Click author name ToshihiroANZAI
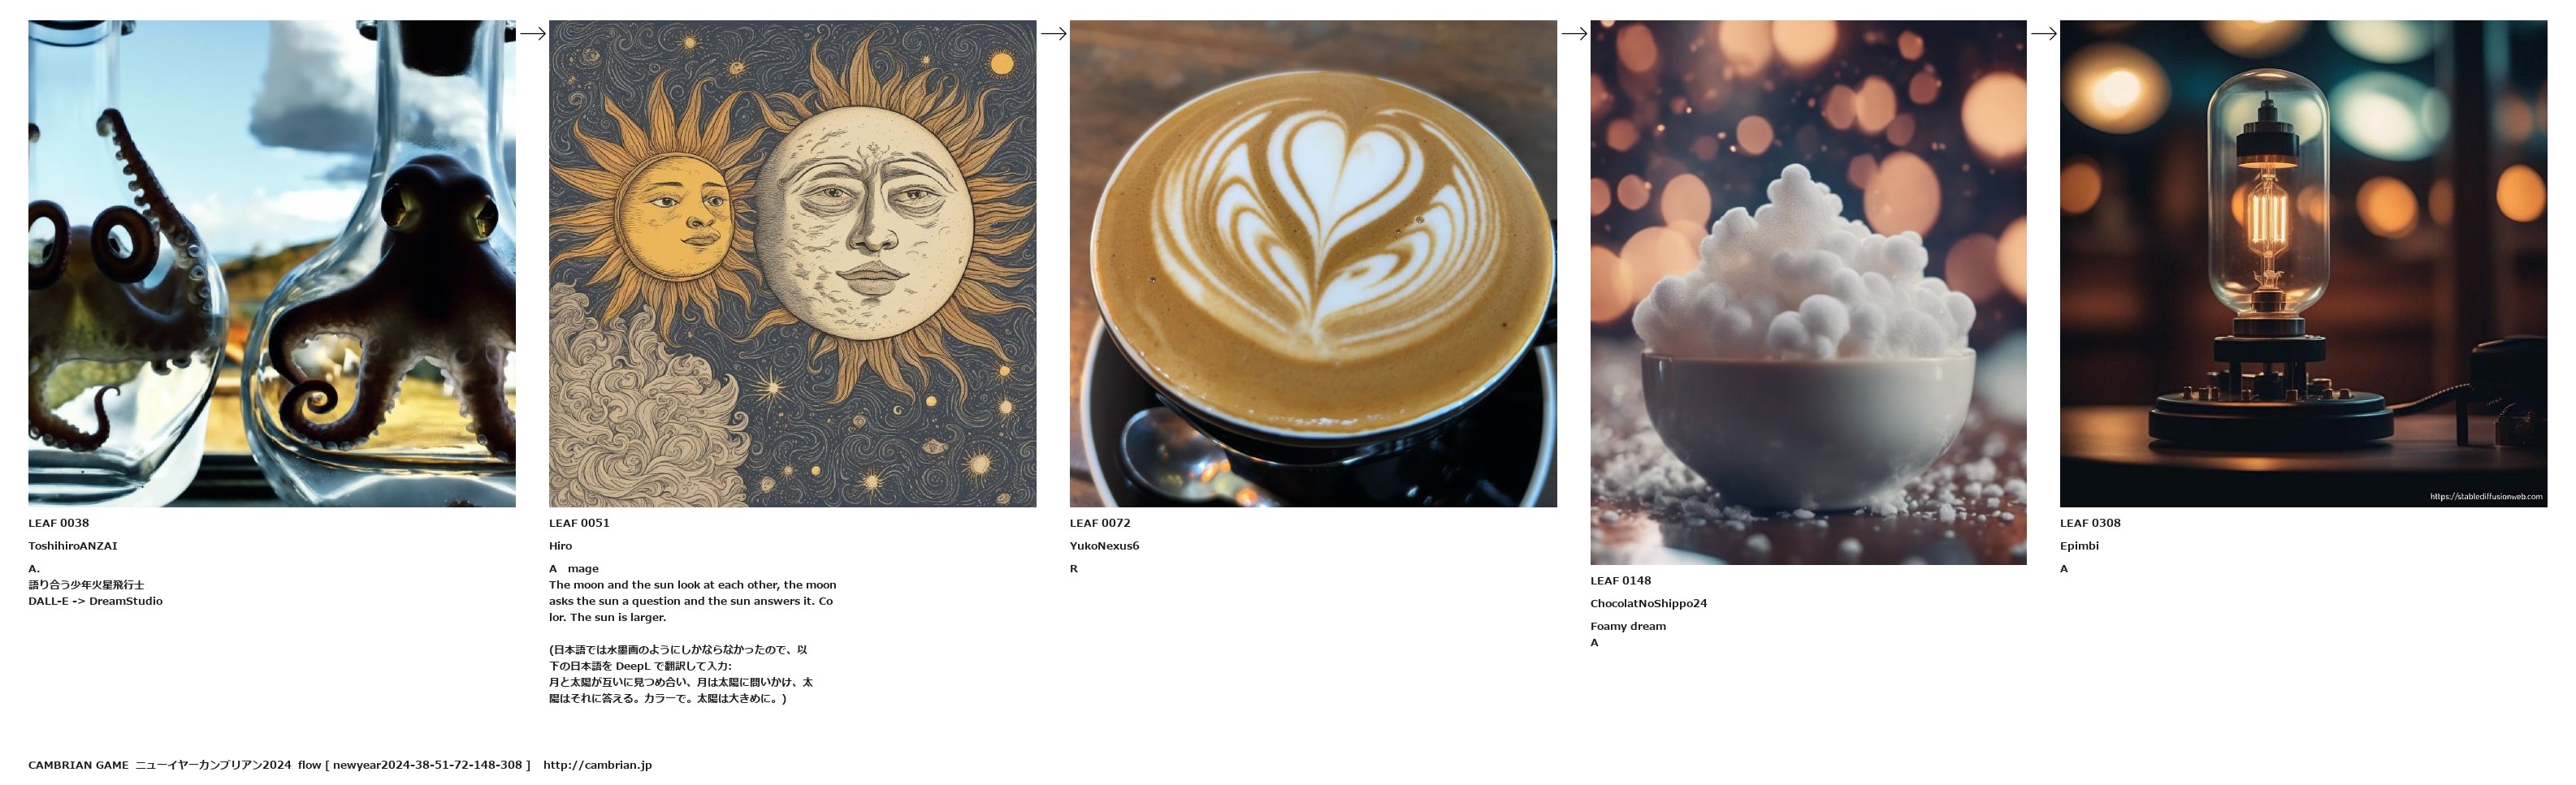The height and width of the screenshot is (785, 2576). click(x=73, y=546)
